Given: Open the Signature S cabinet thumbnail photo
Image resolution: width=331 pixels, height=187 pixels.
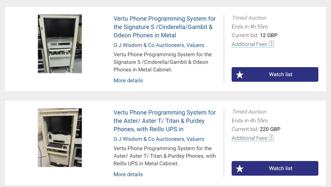Looking at the screenshot, I should click(60, 44).
